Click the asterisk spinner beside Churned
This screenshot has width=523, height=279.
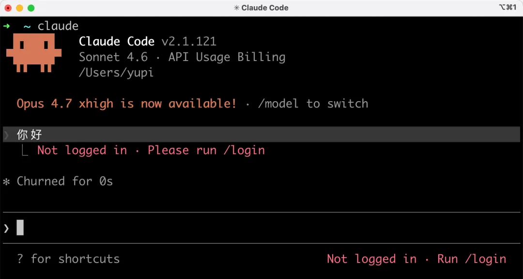coord(7,182)
